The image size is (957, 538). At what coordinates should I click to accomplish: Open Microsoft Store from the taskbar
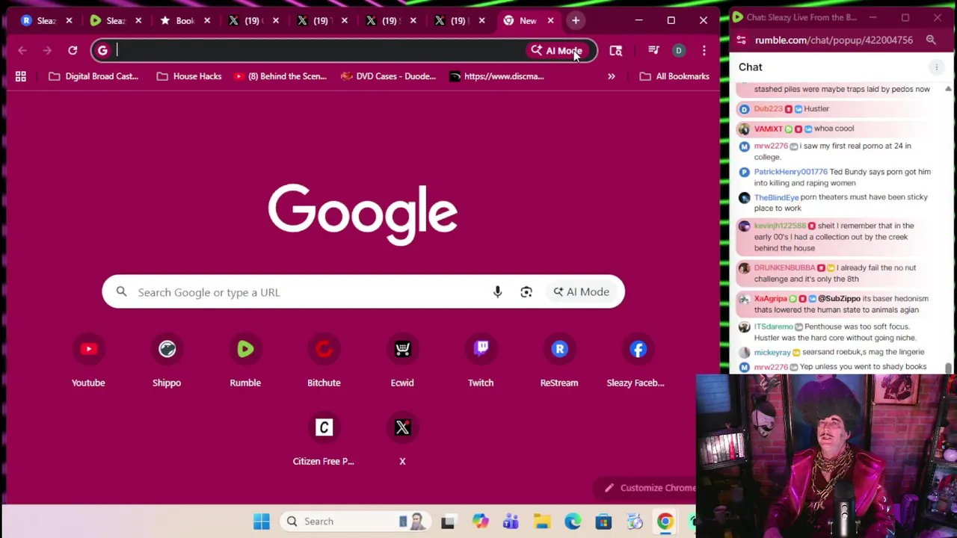603,522
